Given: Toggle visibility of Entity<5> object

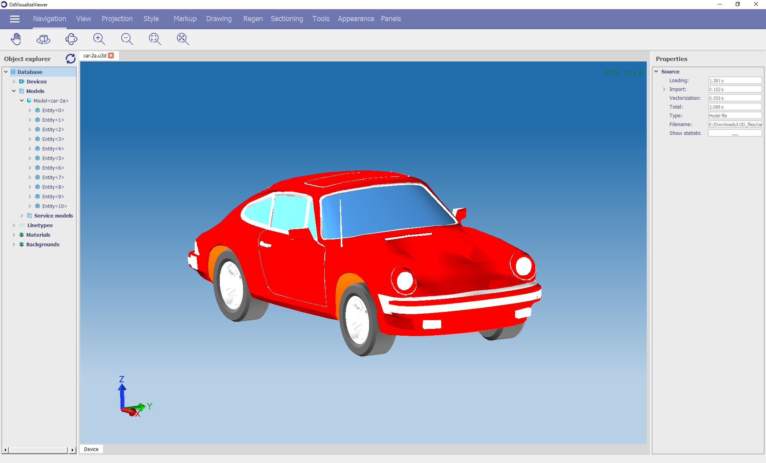Looking at the screenshot, I should tap(37, 158).
